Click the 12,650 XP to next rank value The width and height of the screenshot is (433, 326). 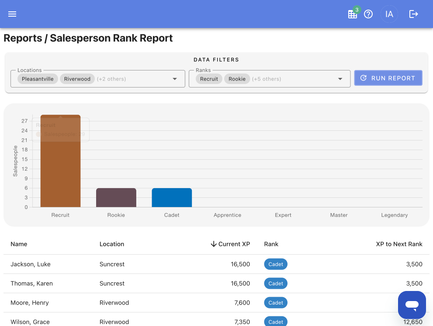click(x=413, y=322)
